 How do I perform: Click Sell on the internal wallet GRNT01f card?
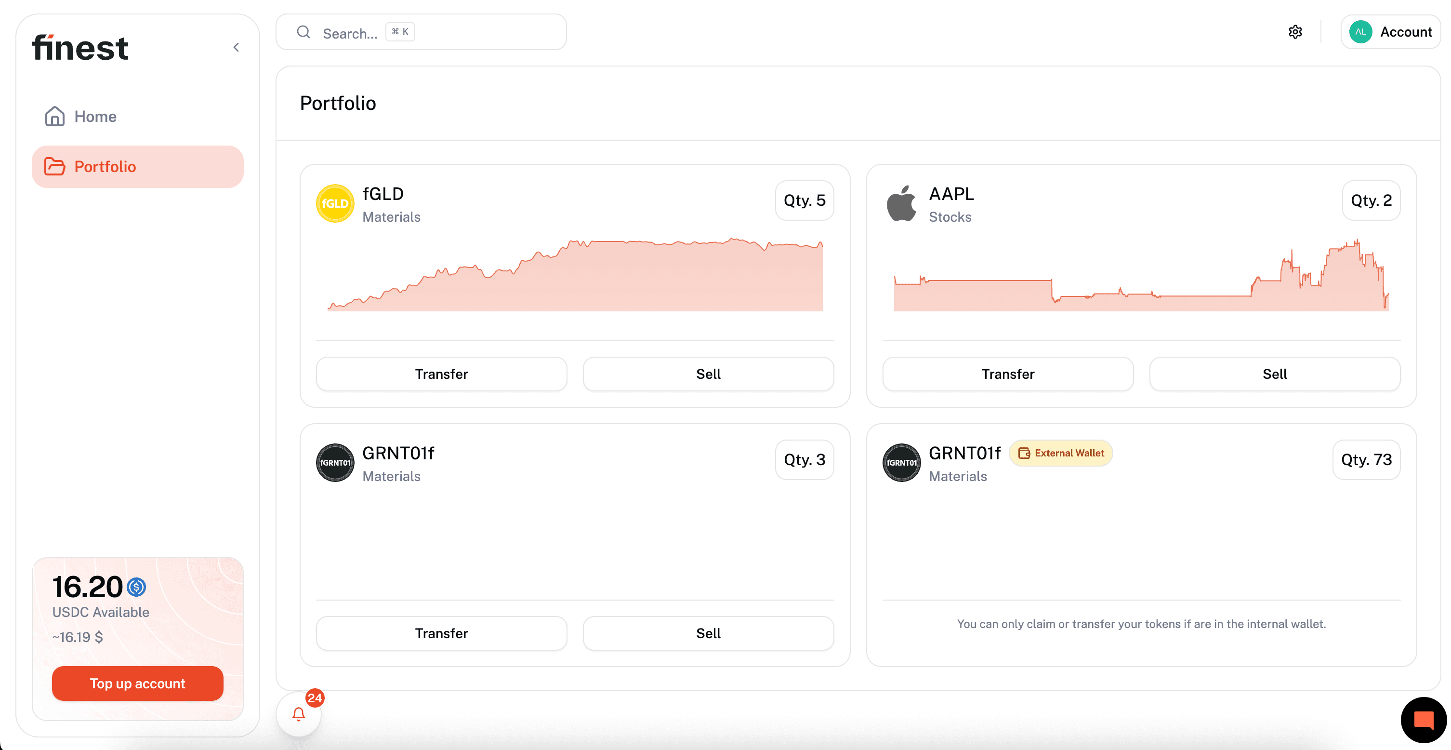point(708,633)
